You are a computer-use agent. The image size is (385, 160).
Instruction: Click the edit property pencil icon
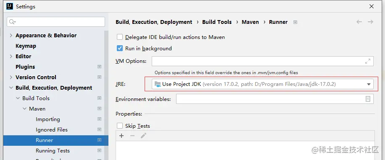tap(143, 136)
